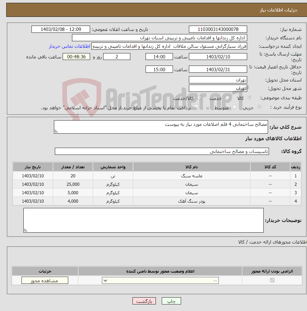
Task: Click the بازگشت back button
Action: tap(144, 301)
